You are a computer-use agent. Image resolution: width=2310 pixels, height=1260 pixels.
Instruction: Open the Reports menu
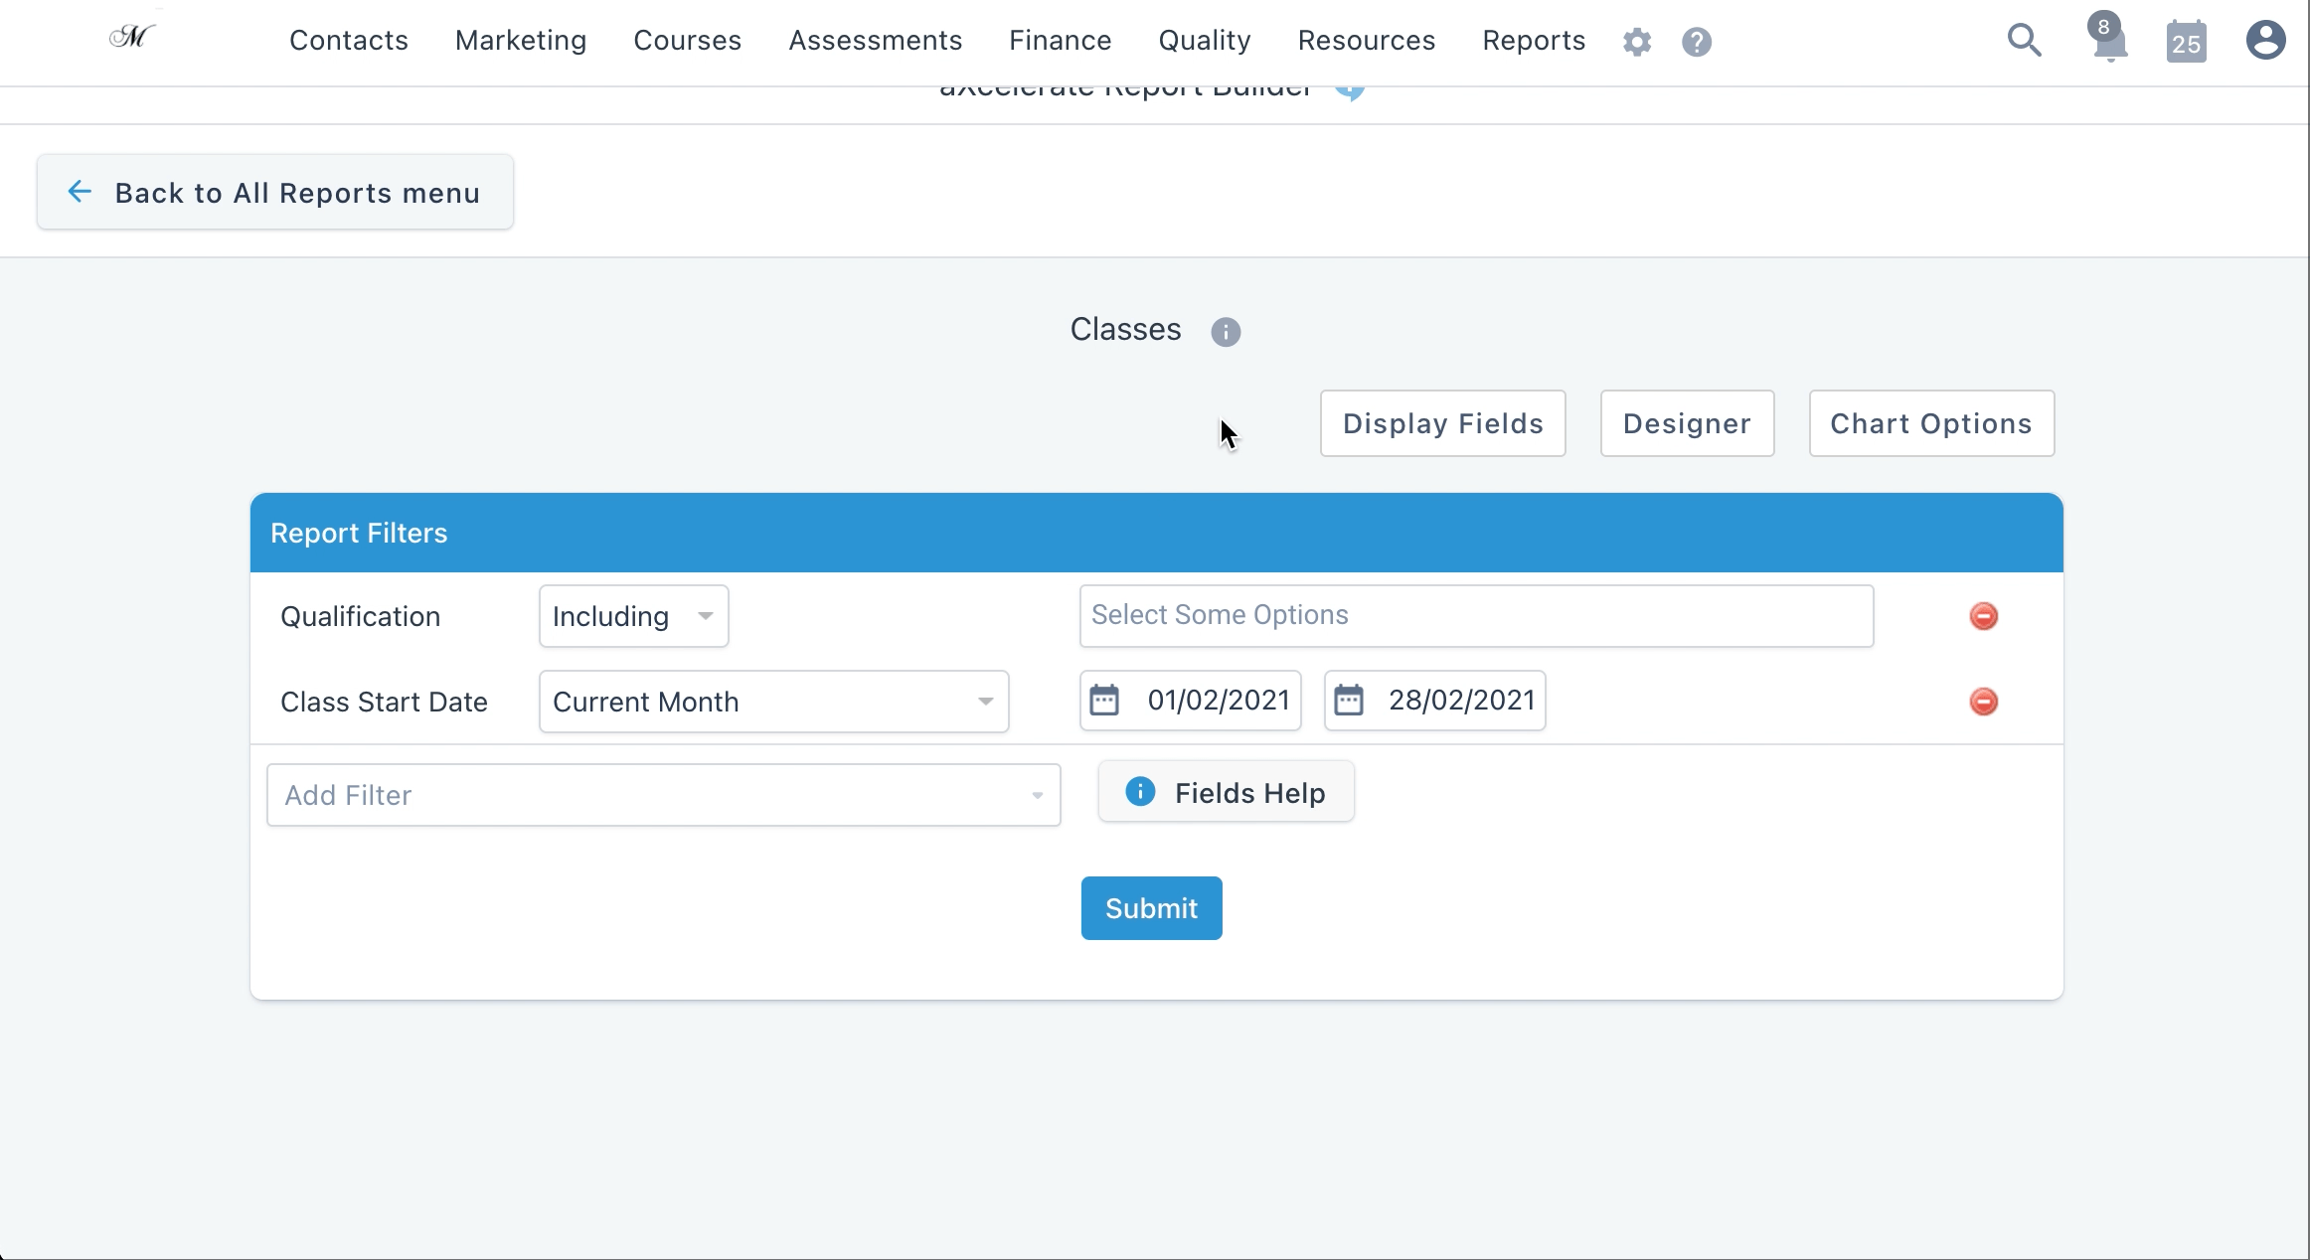click(1533, 41)
